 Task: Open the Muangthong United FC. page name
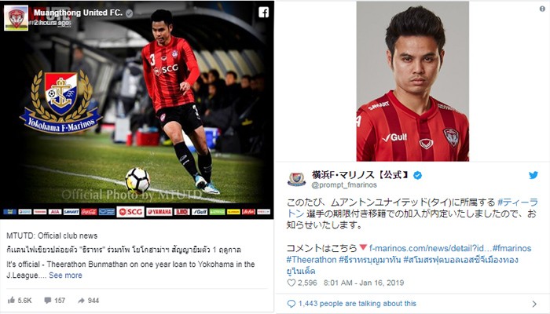click(78, 13)
